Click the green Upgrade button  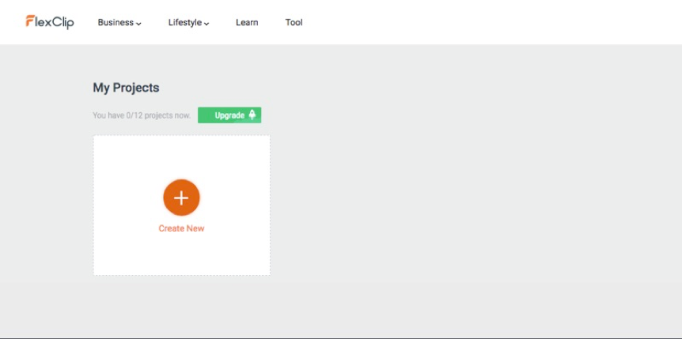229,115
